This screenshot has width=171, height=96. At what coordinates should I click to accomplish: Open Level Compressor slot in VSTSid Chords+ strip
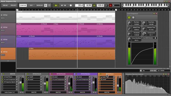pos(58,79)
